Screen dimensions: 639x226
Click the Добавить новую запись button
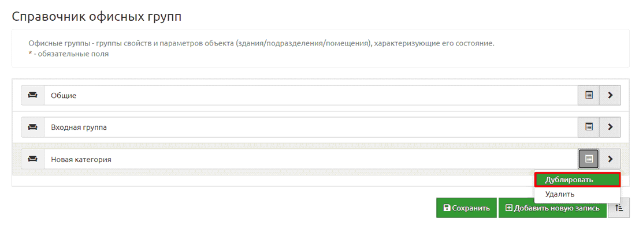pos(552,208)
